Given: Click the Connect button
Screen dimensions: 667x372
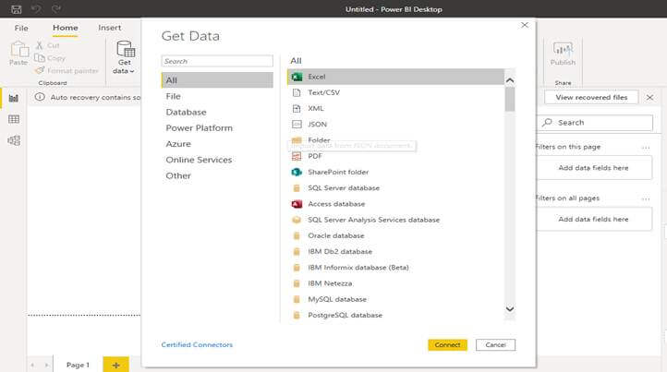Looking at the screenshot, I should tap(447, 345).
